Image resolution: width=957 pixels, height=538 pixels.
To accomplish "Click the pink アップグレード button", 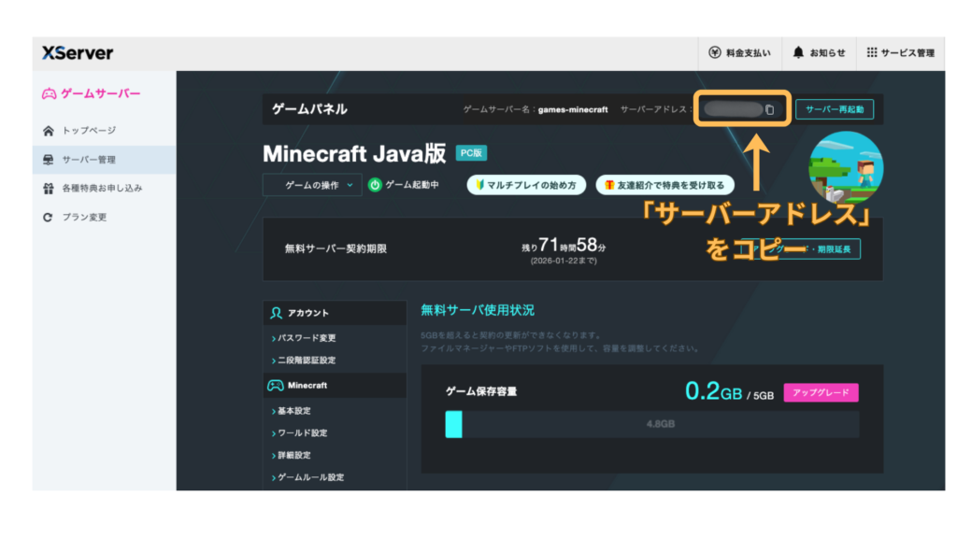I will 820,393.
